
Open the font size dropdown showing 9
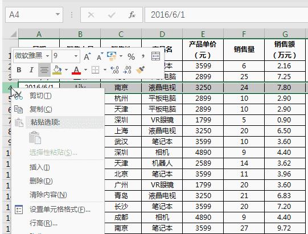pyautogui.click(x=76, y=56)
